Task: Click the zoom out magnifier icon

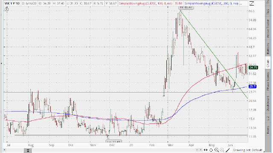Action: point(222,150)
